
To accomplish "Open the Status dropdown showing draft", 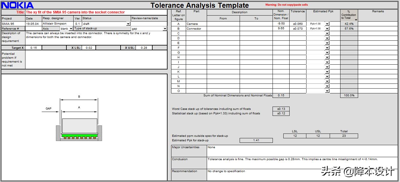I will tap(128, 24).
